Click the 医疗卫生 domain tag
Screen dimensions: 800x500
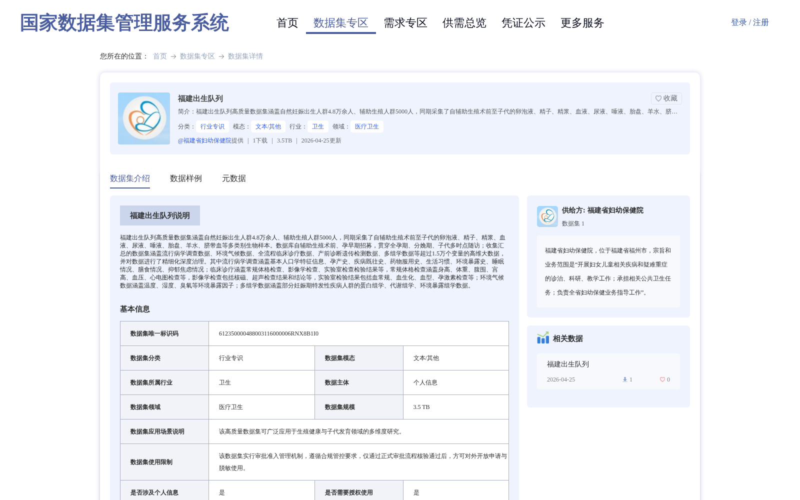[367, 126]
